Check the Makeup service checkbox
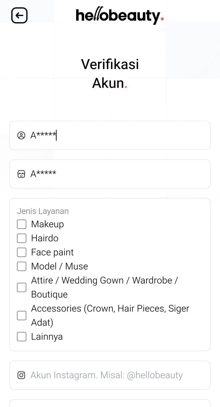 pyautogui.click(x=22, y=224)
